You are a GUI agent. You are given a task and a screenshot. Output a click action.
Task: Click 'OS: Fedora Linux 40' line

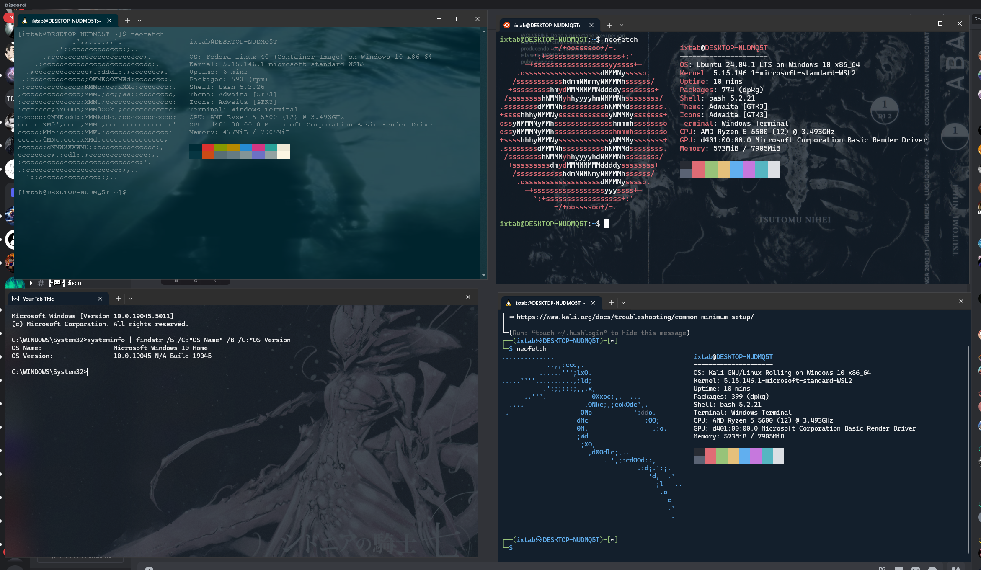[310, 57]
